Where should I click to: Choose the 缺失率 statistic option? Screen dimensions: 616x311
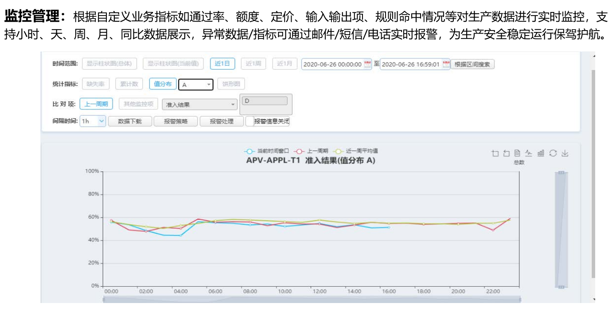tap(96, 84)
